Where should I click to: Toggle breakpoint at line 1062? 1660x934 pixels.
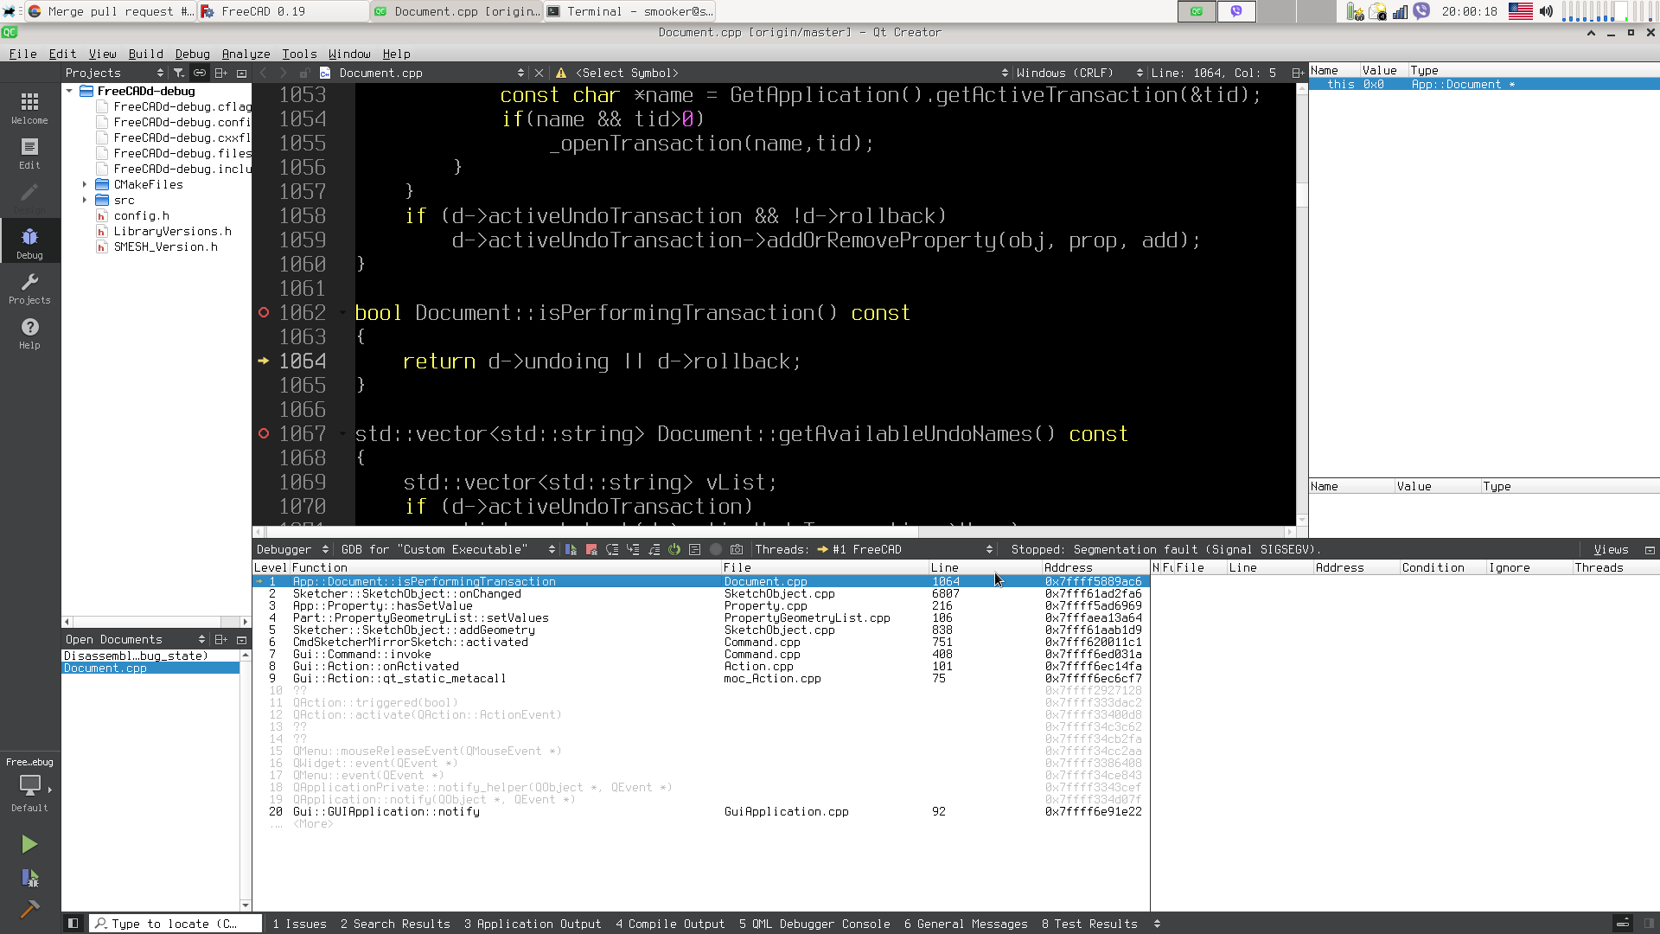point(264,313)
